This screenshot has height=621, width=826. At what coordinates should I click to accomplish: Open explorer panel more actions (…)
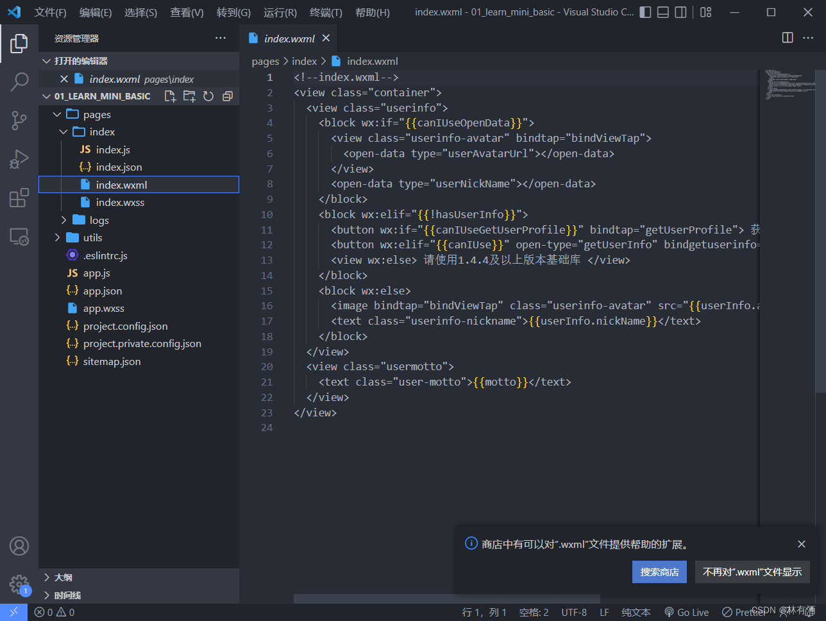click(221, 38)
